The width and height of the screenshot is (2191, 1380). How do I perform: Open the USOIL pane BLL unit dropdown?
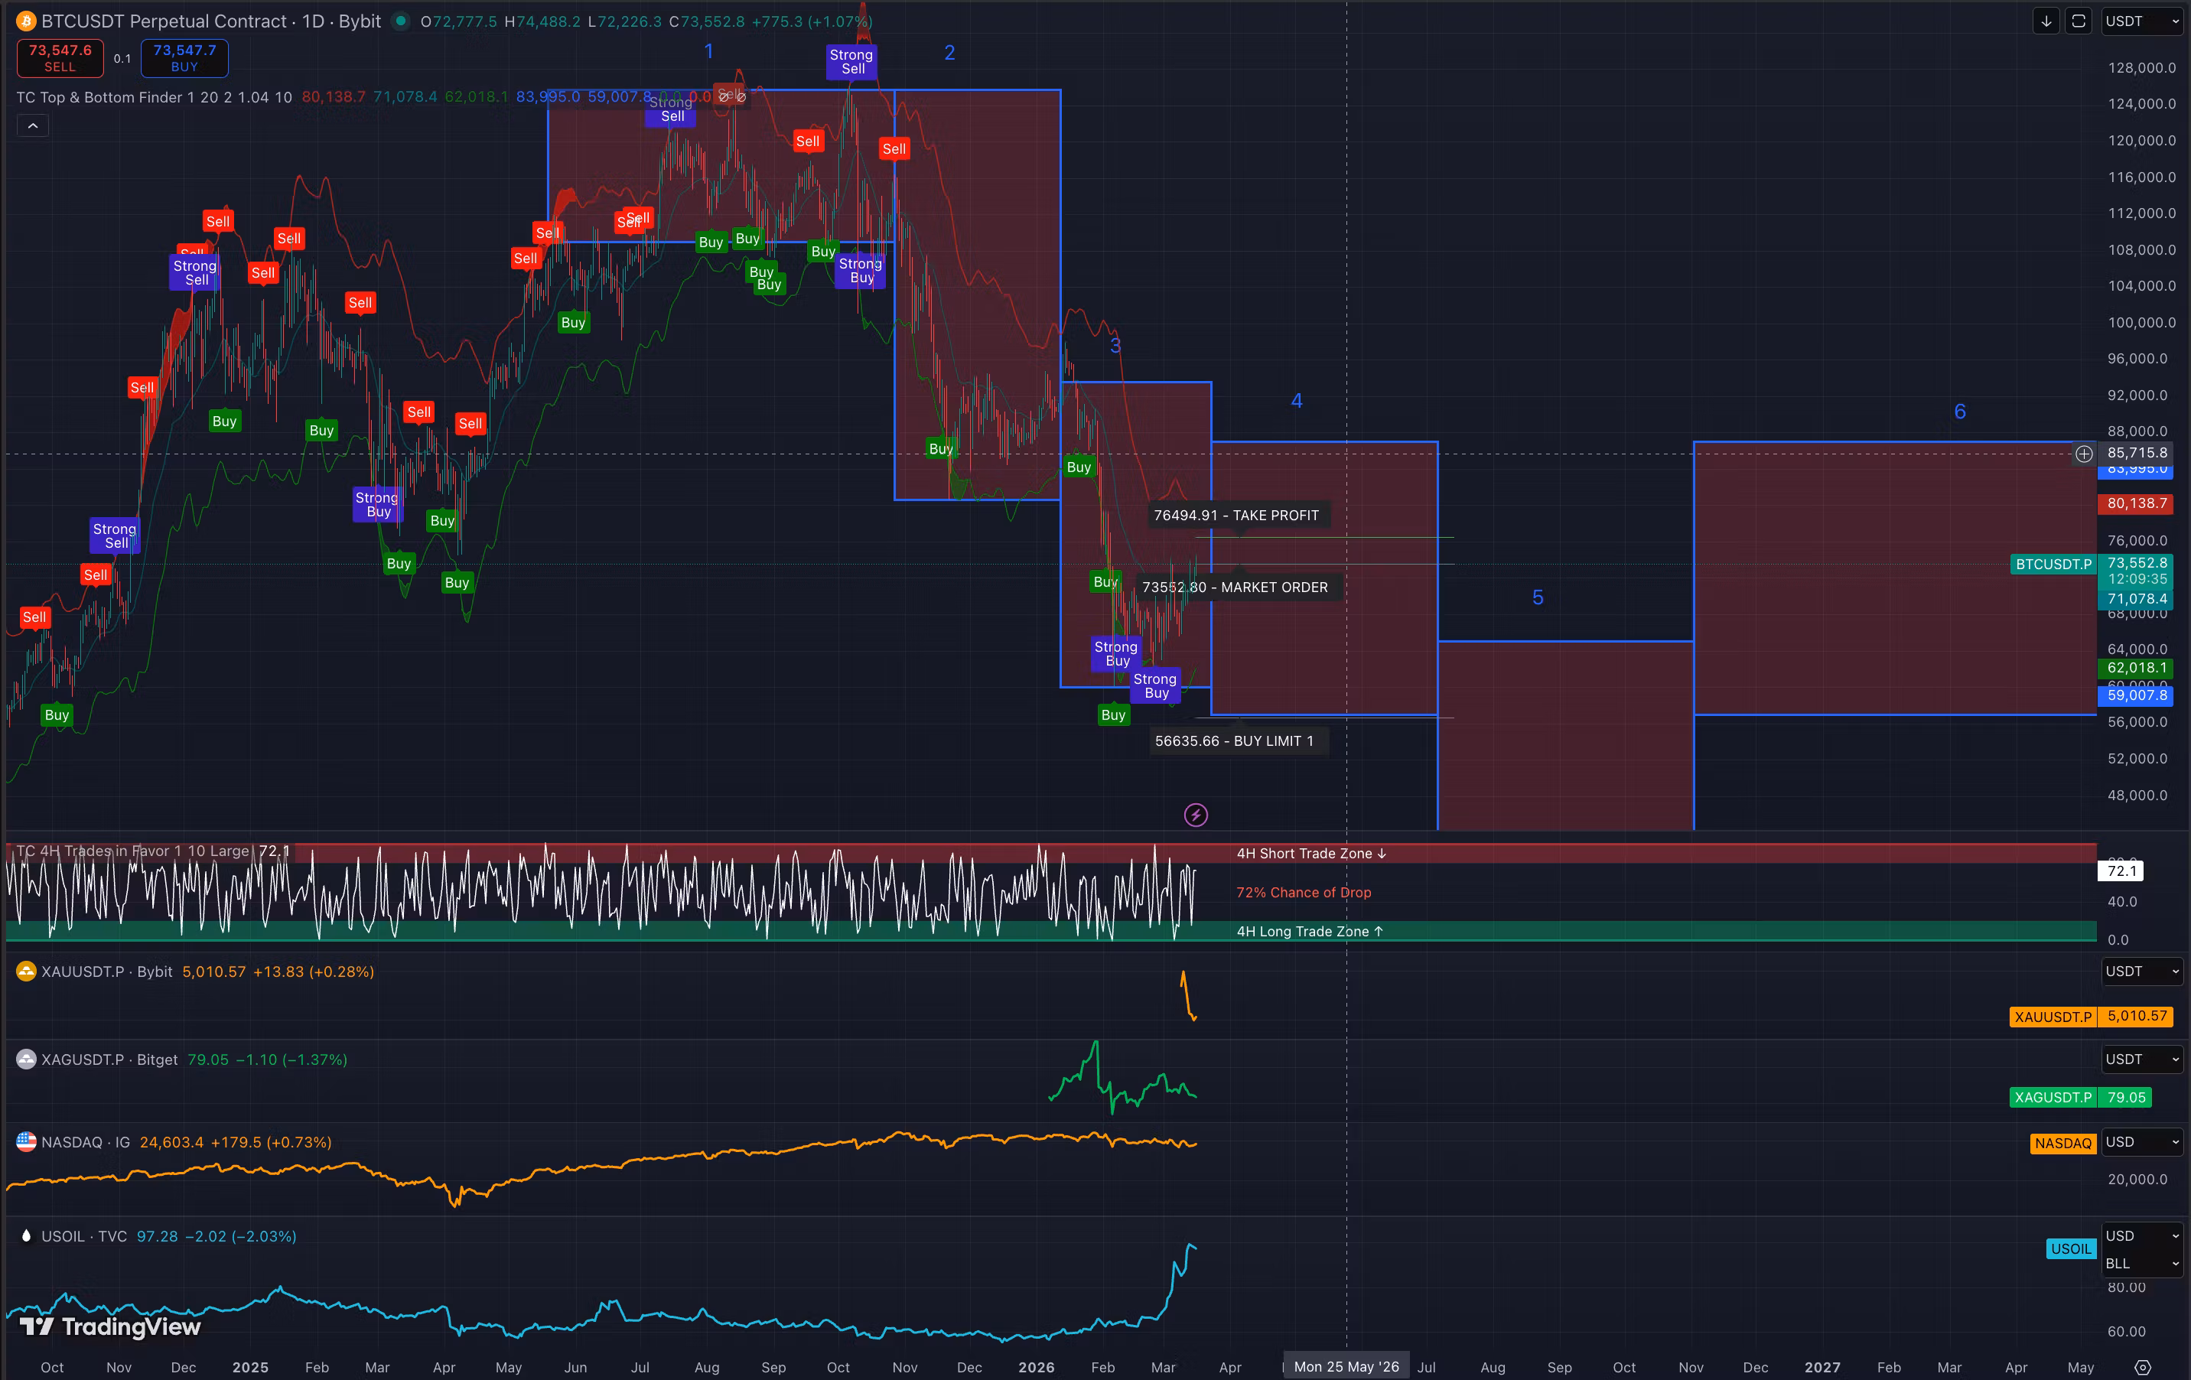(2143, 1264)
